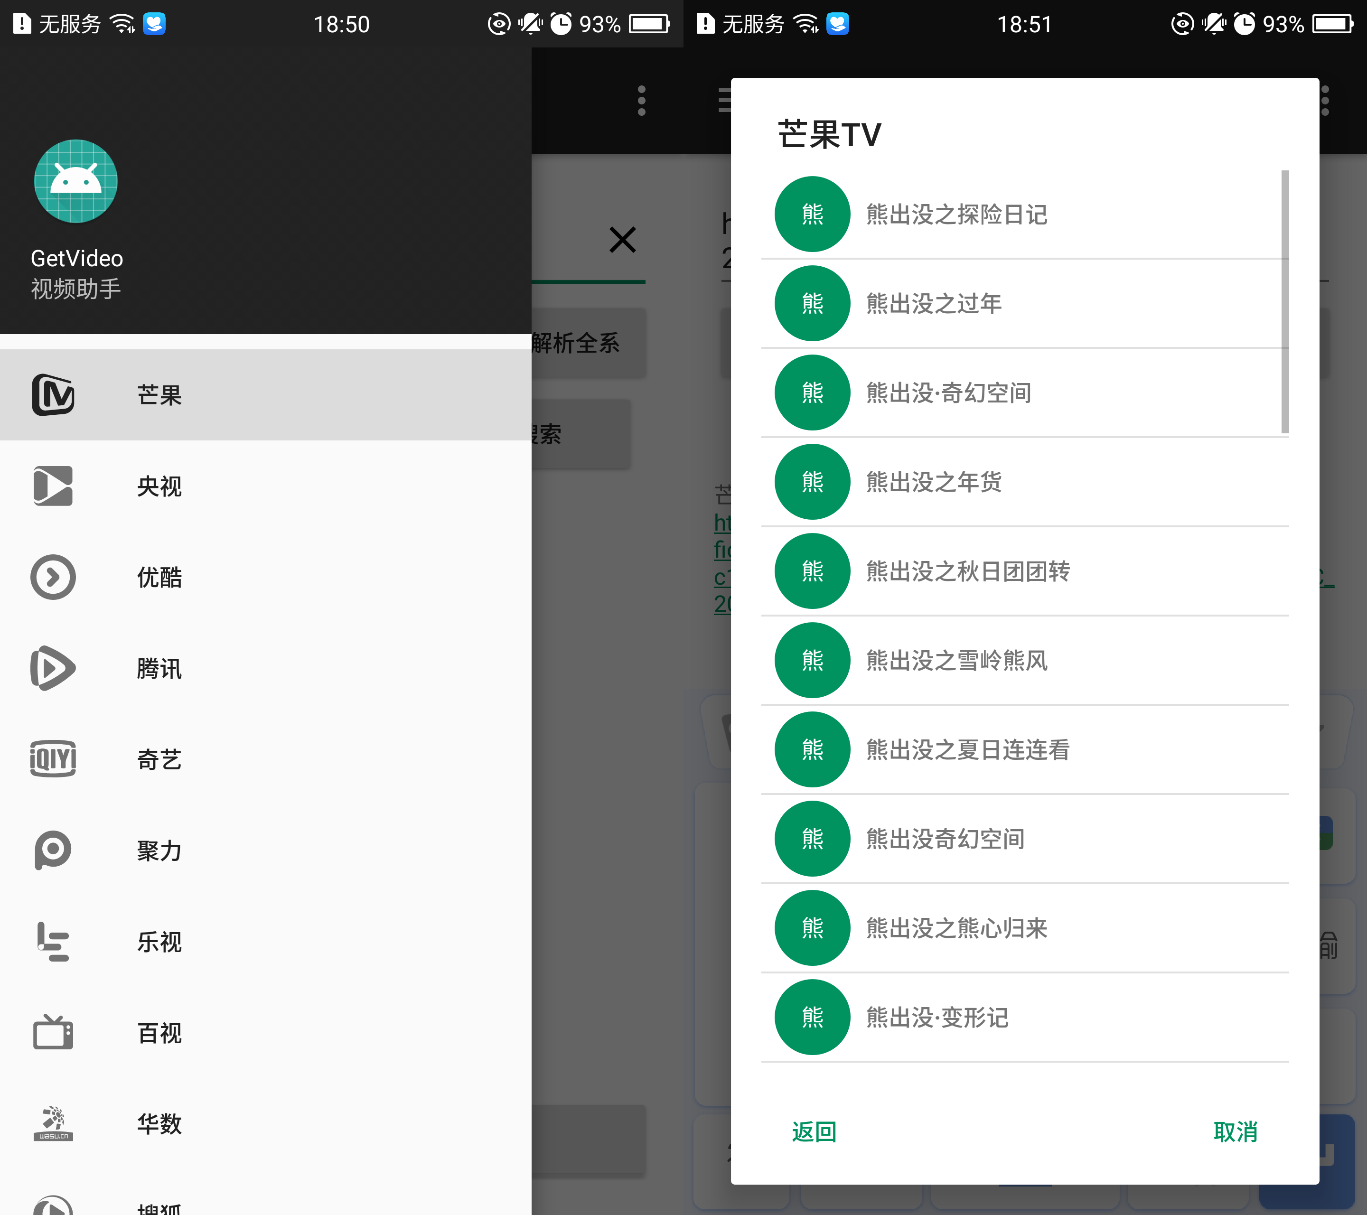Tap the 华数 wasu.cn logo icon
The width and height of the screenshot is (1367, 1215).
(x=53, y=1123)
